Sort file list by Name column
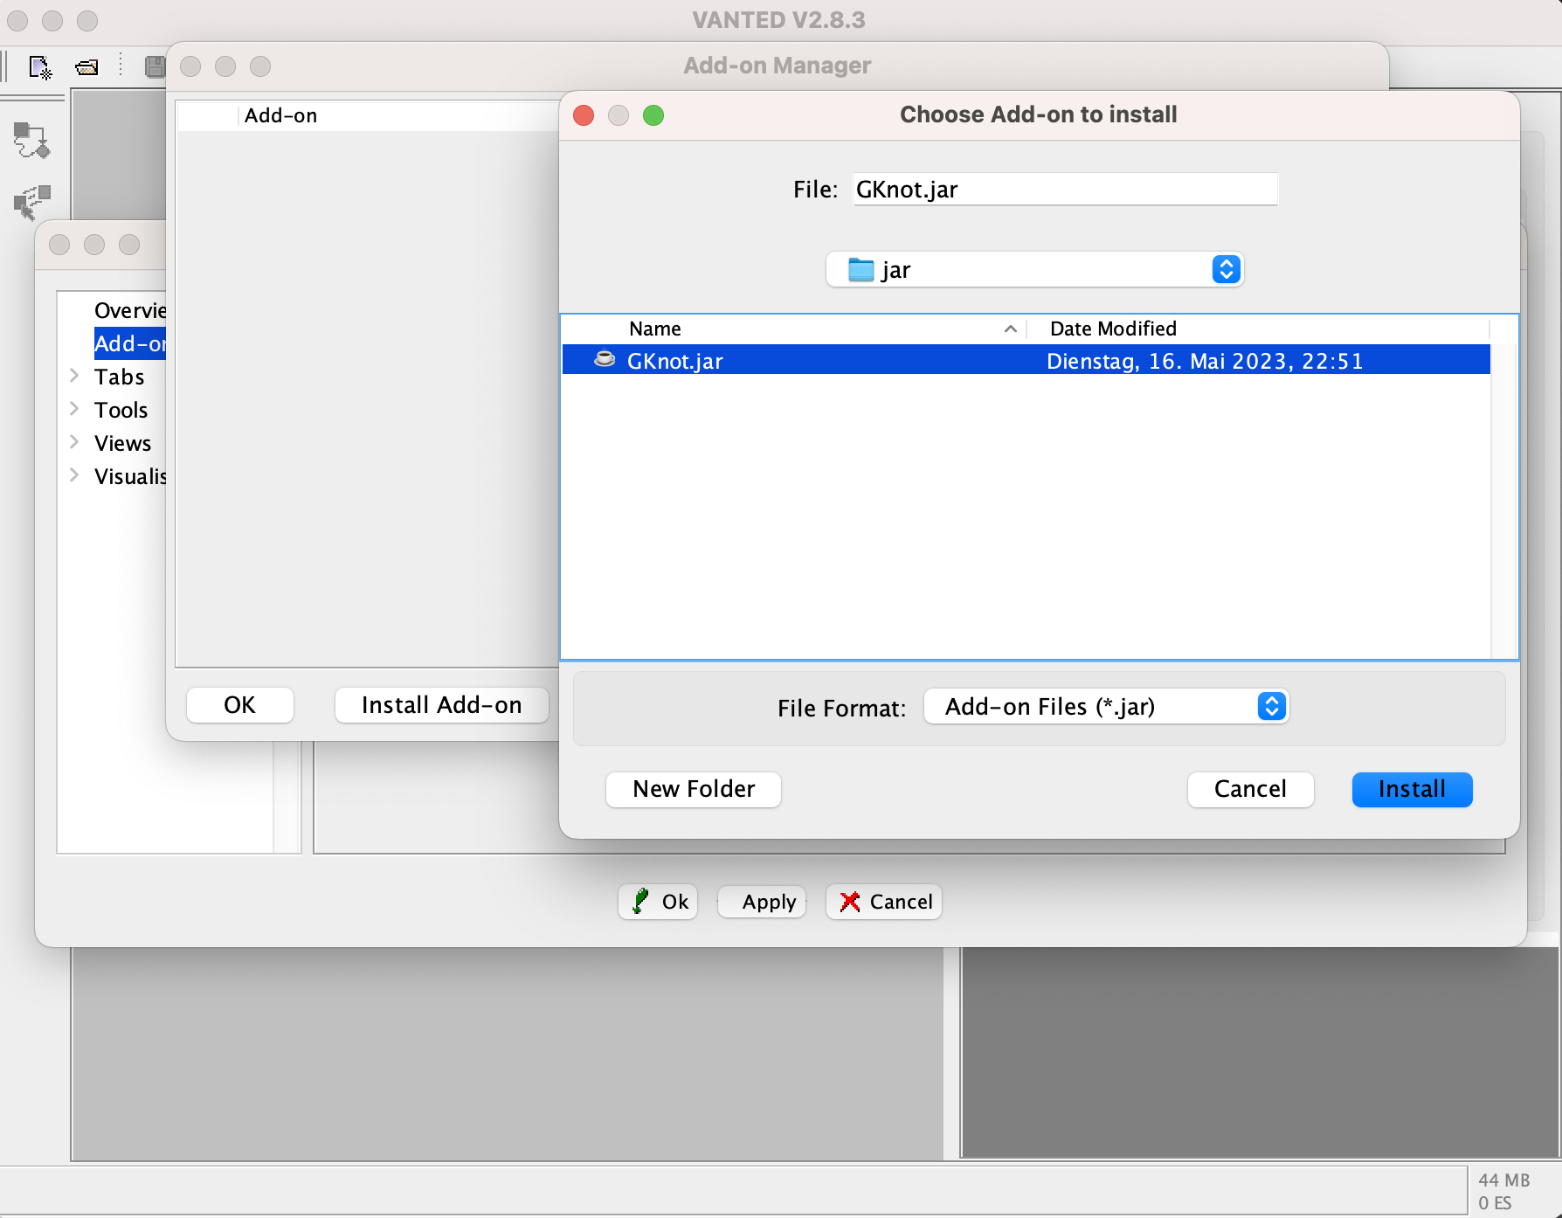This screenshot has width=1562, height=1218. coord(655,329)
